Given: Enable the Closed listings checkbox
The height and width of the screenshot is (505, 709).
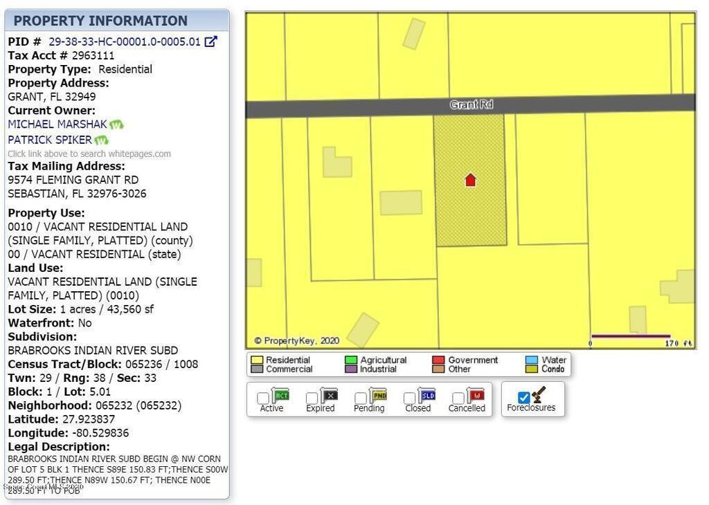Looking at the screenshot, I should point(410,398).
